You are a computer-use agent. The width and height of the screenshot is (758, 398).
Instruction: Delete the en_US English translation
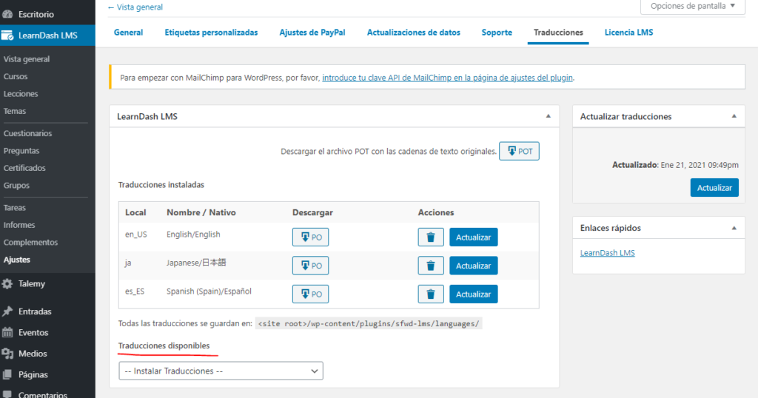click(x=431, y=237)
